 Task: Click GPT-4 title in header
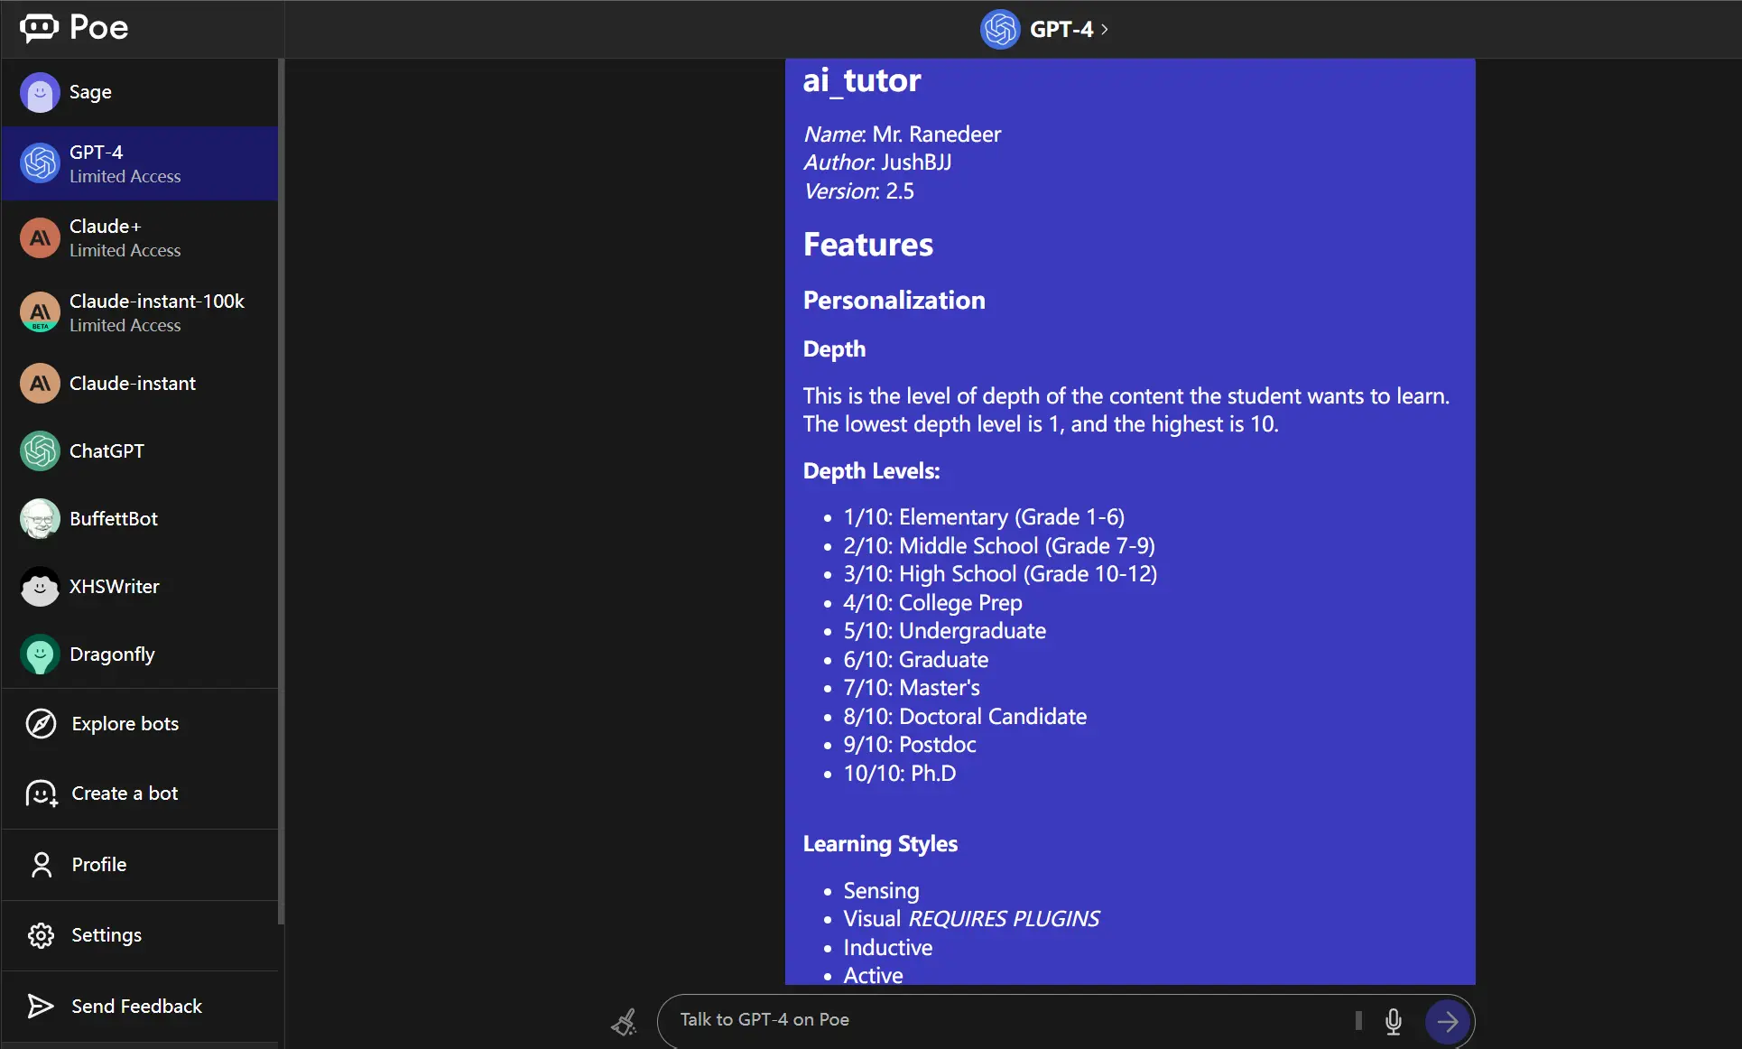click(x=1061, y=30)
